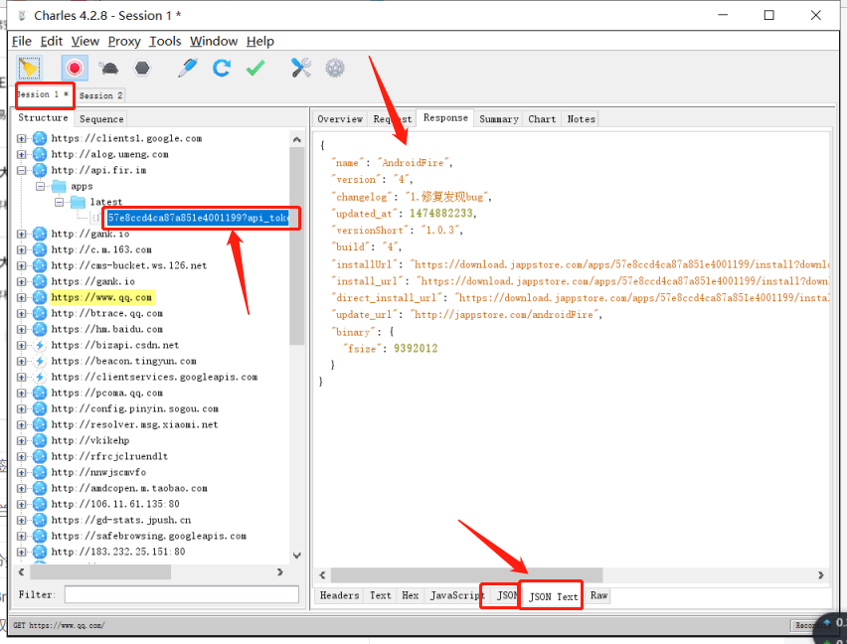Expand the http://alog.umeng.com node
Screen dimensions: 847x644
click(21, 154)
